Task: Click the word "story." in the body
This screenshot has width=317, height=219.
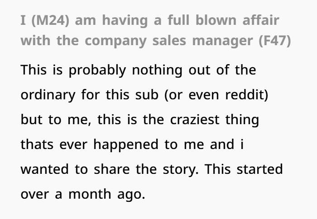Action: point(181,170)
